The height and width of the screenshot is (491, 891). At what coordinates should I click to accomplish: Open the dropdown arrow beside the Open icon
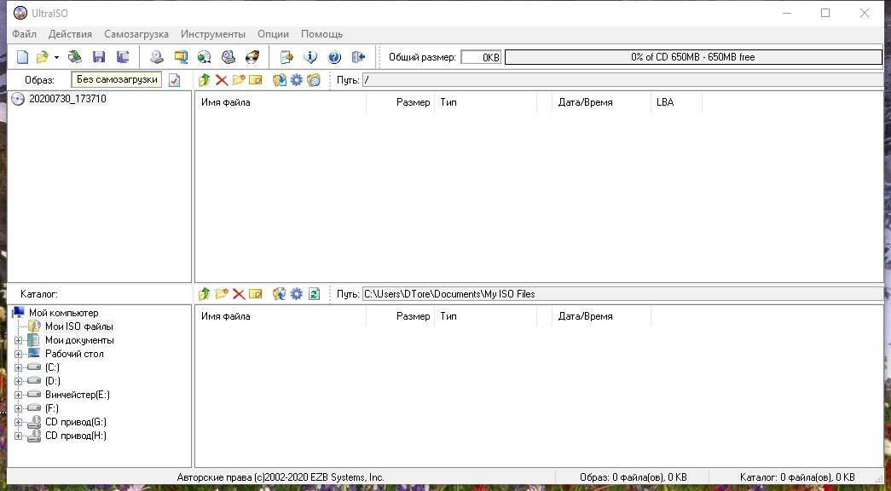coord(56,57)
